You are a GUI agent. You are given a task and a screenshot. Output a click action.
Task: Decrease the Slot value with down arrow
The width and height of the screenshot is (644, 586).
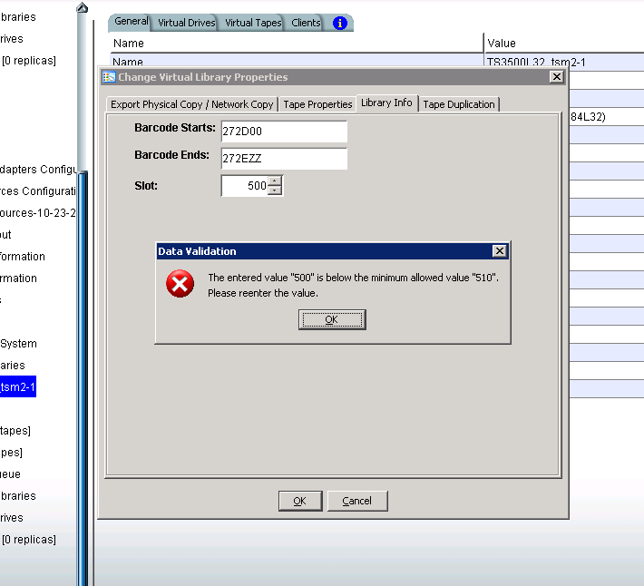tap(276, 190)
